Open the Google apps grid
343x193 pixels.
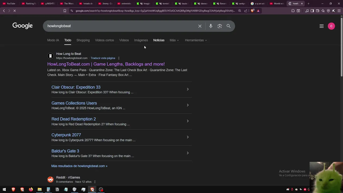pos(322,26)
